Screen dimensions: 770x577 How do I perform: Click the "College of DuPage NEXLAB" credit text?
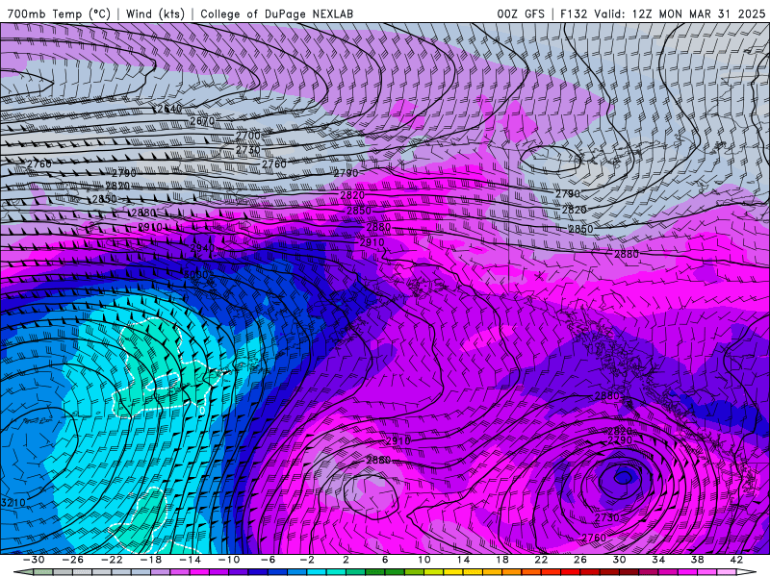(276, 13)
